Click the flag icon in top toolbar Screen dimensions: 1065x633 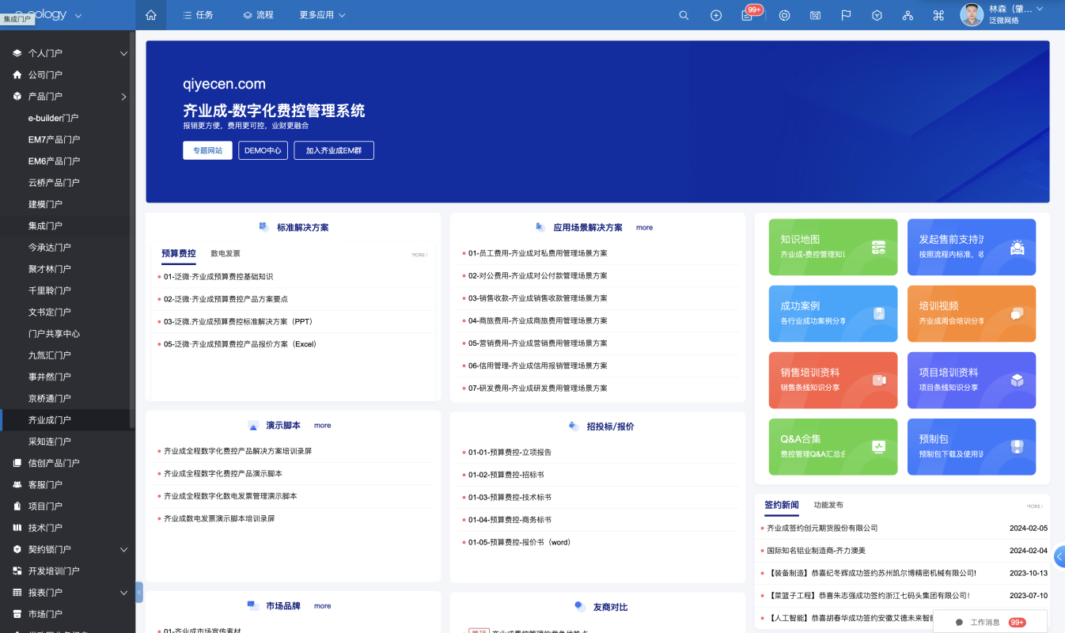pos(846,15)
